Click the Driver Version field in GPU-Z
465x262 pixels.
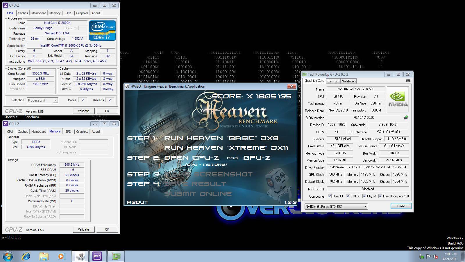368,167
